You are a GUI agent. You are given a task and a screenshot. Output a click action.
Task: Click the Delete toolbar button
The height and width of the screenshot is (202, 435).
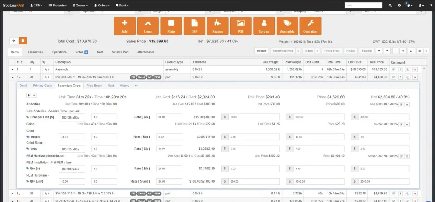point(367,51)
